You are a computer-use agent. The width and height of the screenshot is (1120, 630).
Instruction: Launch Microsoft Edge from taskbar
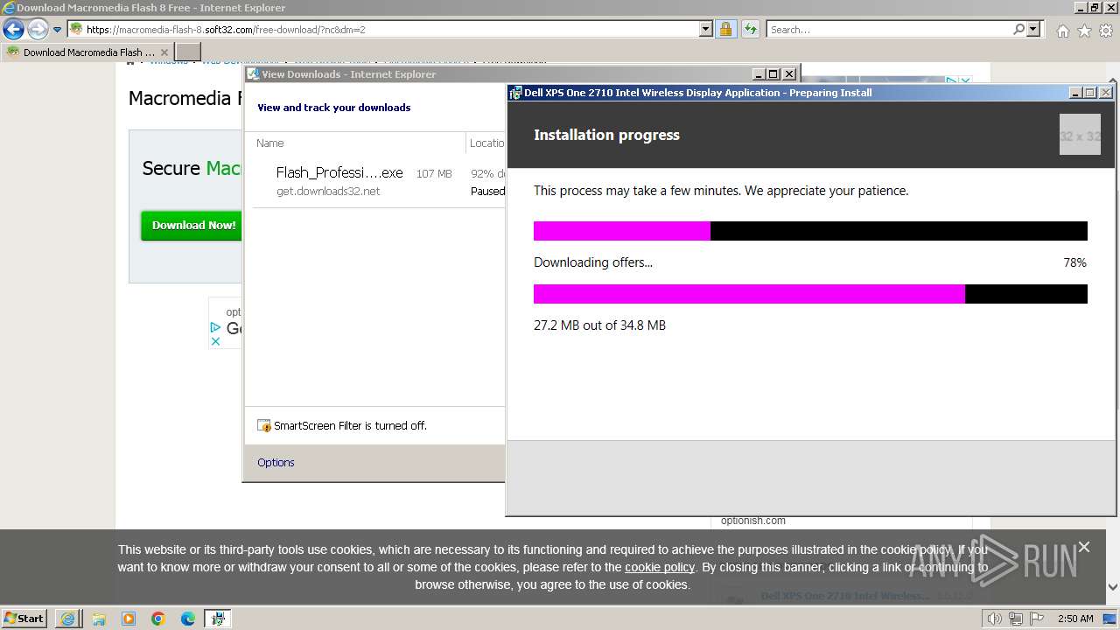pos(188,619)
